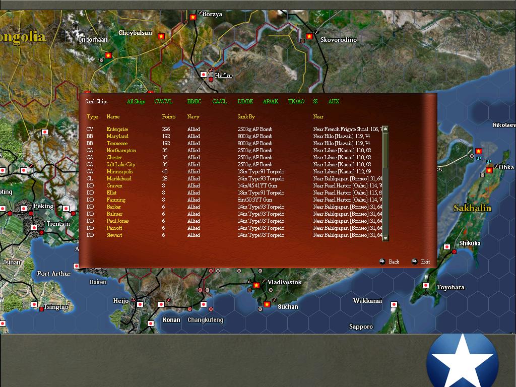The image size is (516, 387).
Task: Click the 296 points value
Action: (x=166, y=130)
